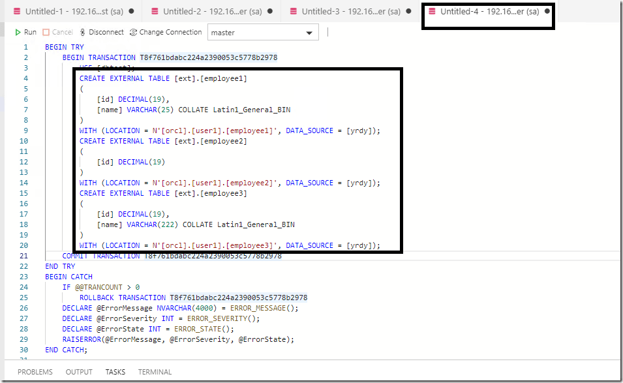
Task: Open the OUTPUT panel tab
Action: tap(79, 372)
